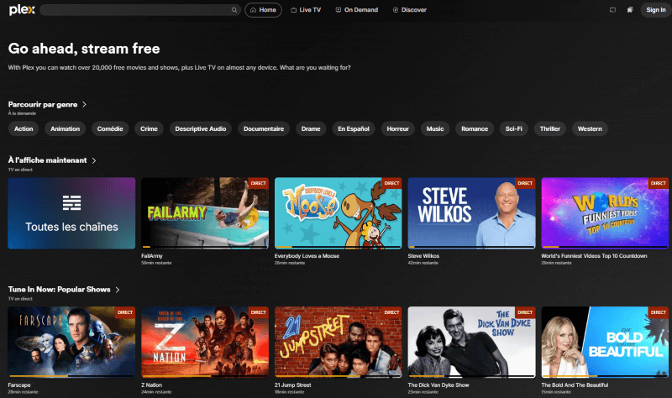Expand Tune In Now: Popular Shows arrow
The height and width of the screenshot is (398, 672).
[x=118, y=290]
